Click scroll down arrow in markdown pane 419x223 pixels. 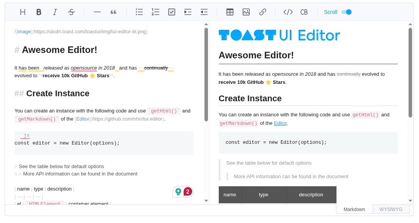206,201
